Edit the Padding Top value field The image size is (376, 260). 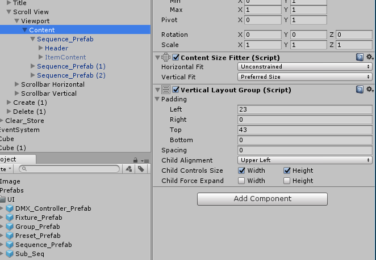[x=305, y=130]
